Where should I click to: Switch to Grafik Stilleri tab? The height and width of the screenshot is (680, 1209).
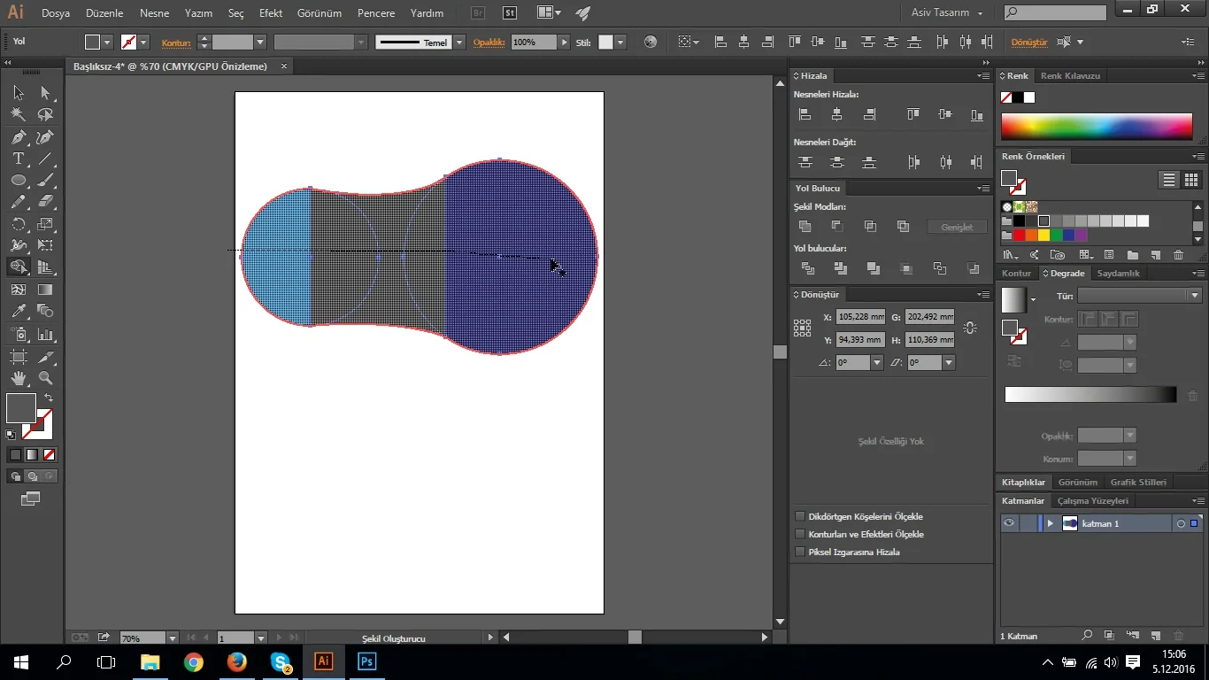(1138, 483)
